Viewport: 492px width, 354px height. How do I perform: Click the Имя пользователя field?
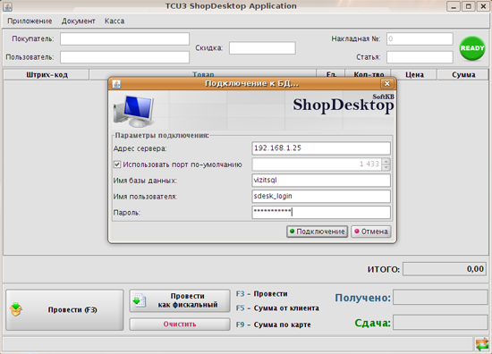(321, 197)
